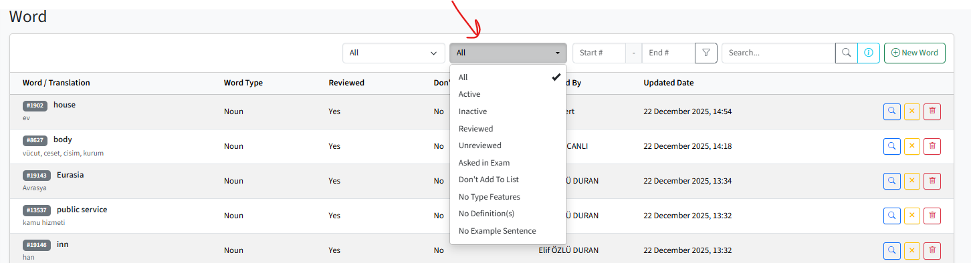Click the #13537 ID badge
The image size is (971, 263).
pyautogui.click(x=37, y=210)
